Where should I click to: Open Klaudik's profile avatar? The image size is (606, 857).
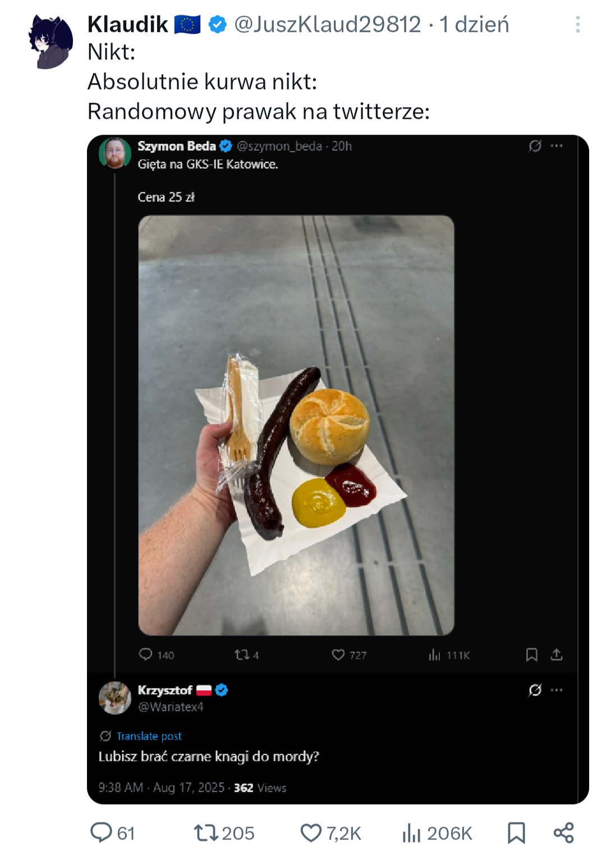(x=51, y=42)
